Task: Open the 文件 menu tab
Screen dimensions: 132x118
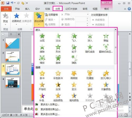Action: pyautogui.click(x=6, y=9)
